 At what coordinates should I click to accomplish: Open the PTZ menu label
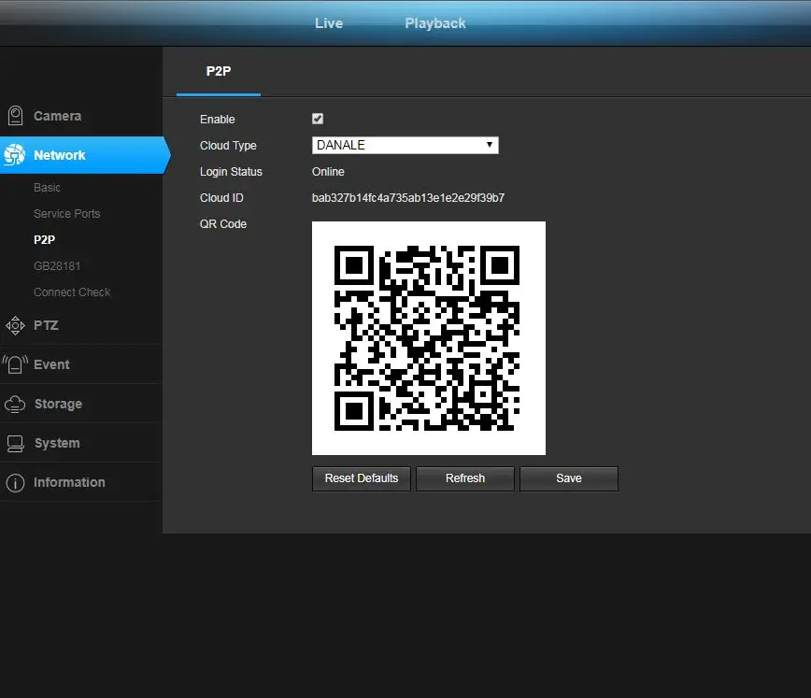pyautogui.click(x=46, y=325)
